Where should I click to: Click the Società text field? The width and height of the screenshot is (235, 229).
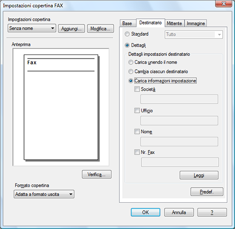coord(179,99)
